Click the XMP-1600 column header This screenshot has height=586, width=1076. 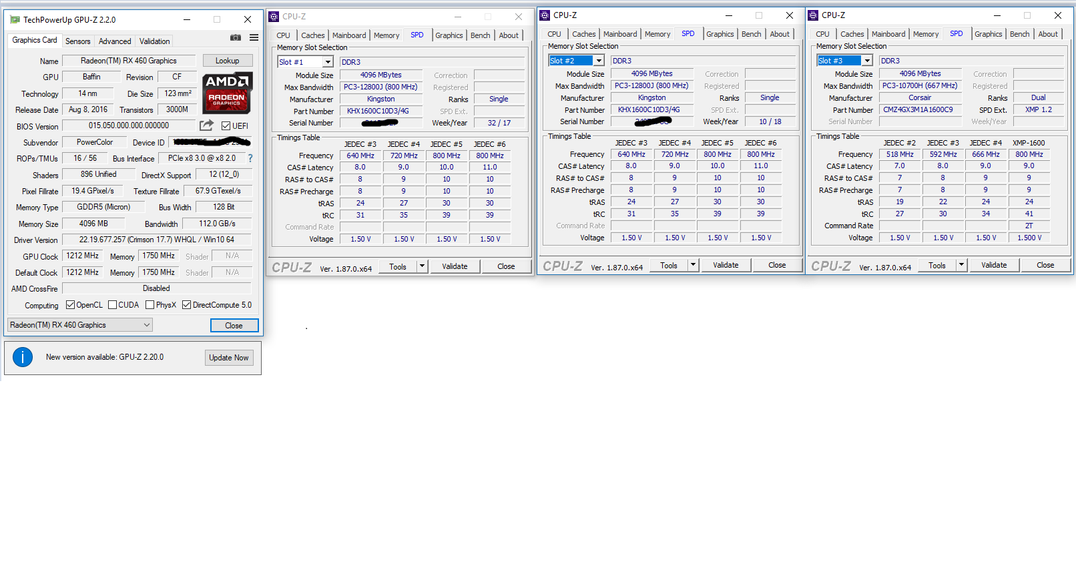point(1029,143)
